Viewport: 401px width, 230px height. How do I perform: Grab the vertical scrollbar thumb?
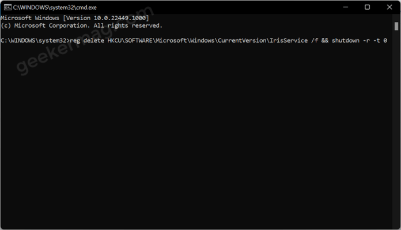tap(396, 26)
